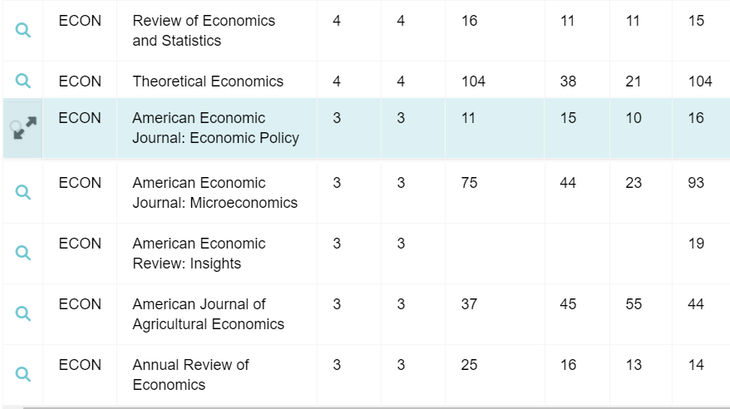
Task: Select the Annual Review of Economics title
Action: [190, 375]
